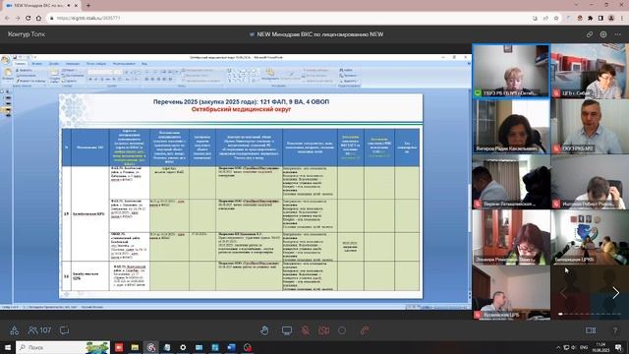This screenshot has width=629, height=354.
Task: Open the Chrome extensions puzzle icon
Action: 590,18
